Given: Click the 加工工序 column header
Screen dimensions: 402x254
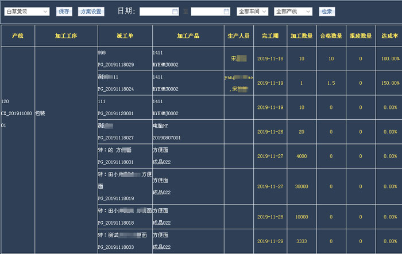Looking at the screenshot, I should click(66, 36).
